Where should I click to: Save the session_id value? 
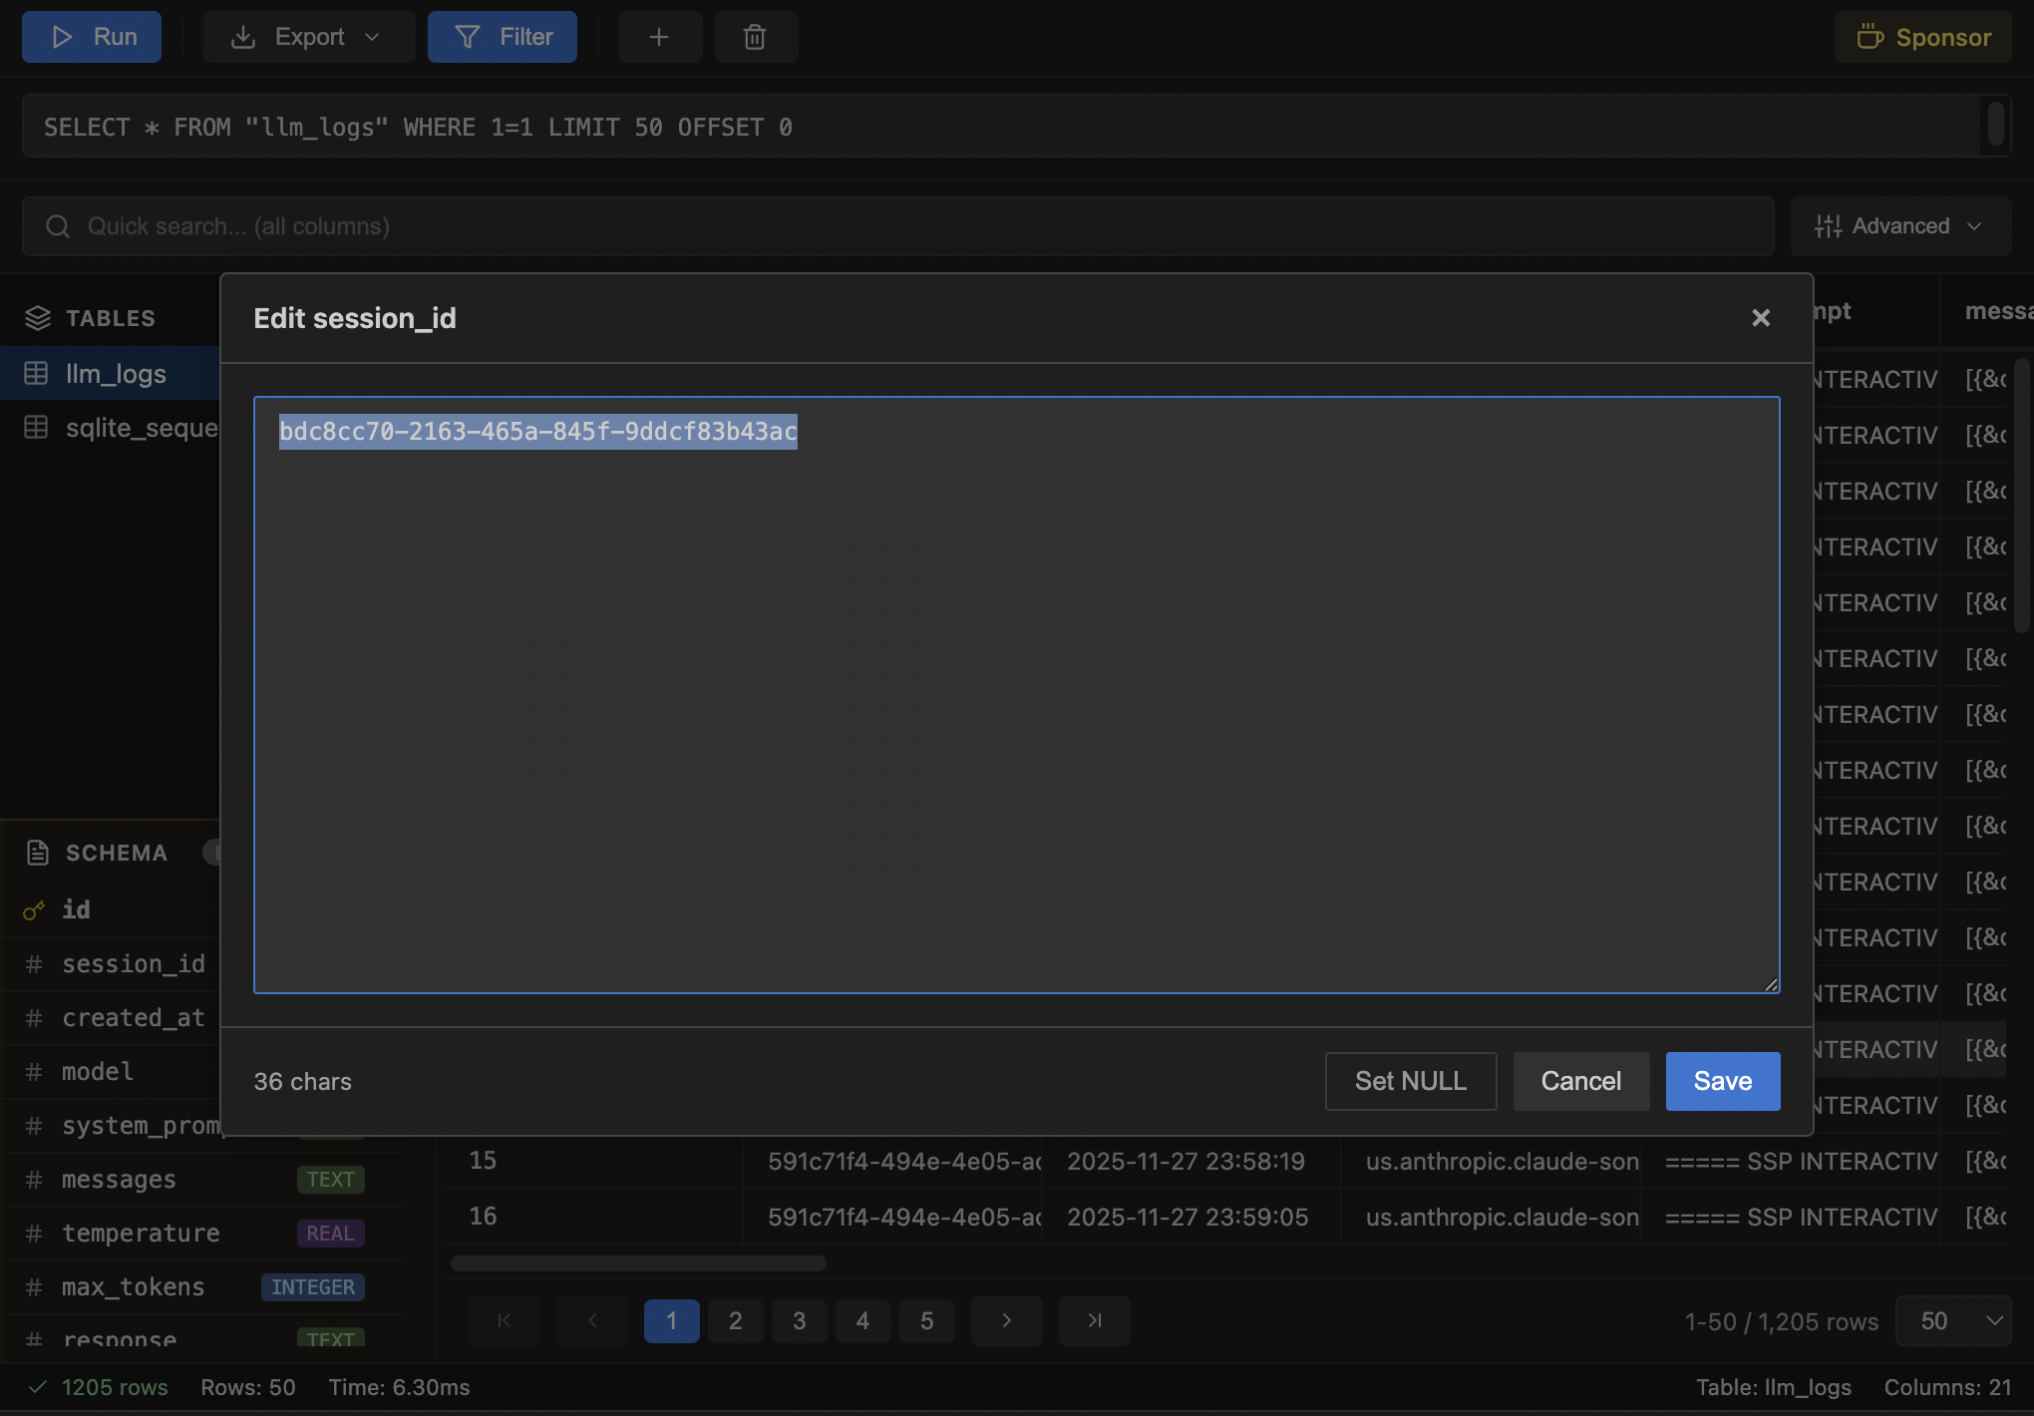click(1722, 1081)
